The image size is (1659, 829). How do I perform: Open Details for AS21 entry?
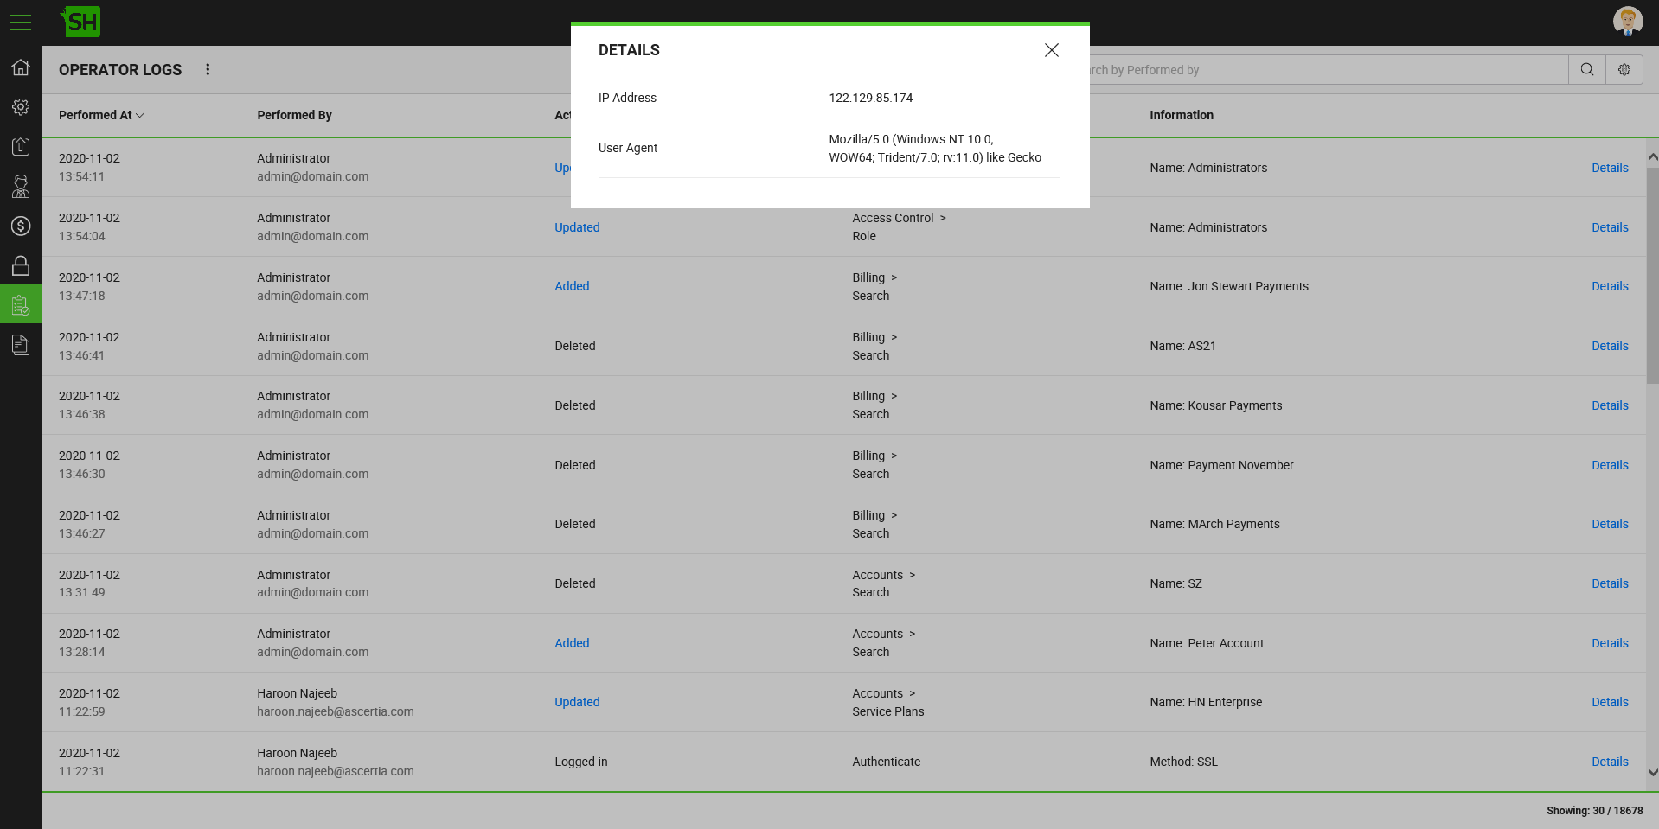[x=1610, y=346]
